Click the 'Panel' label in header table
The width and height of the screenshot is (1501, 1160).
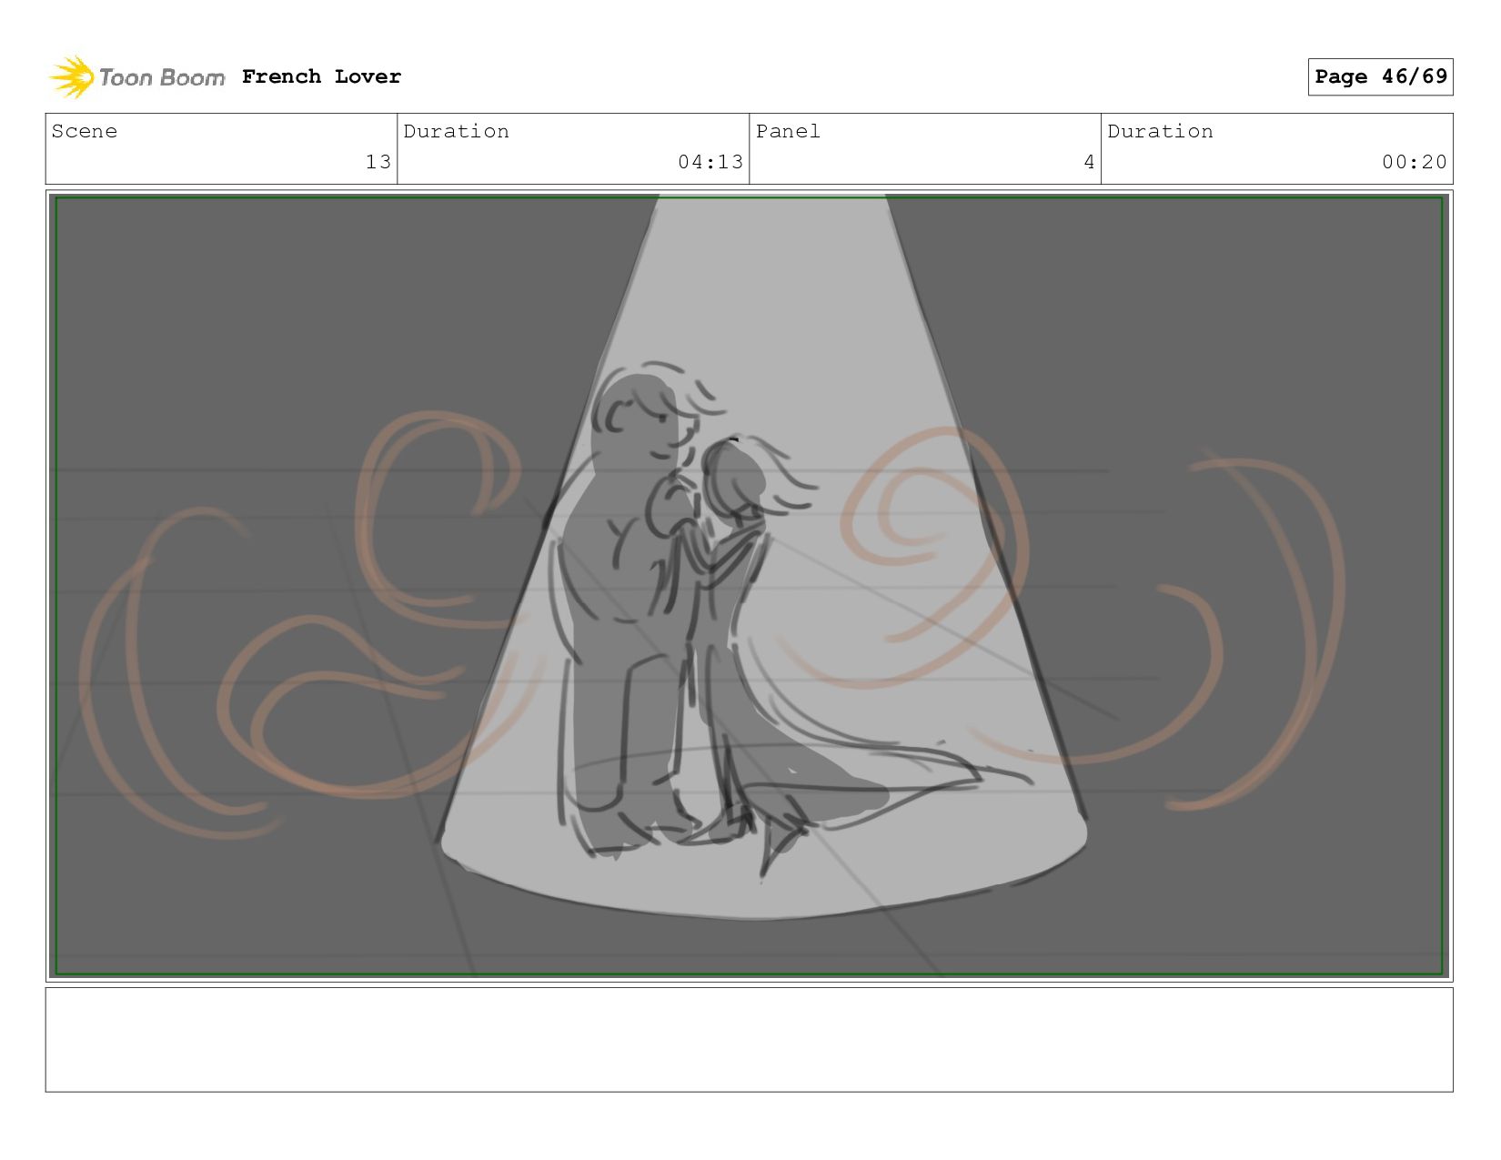pyautogui.click(x=788, y=131)
